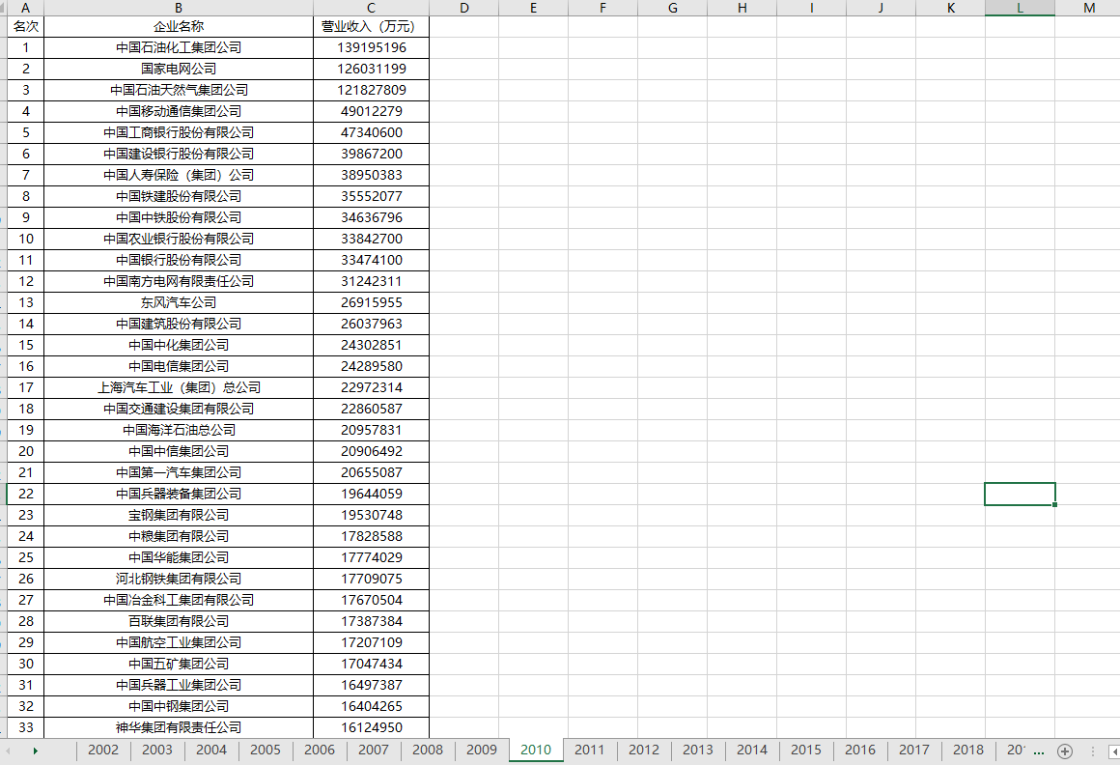
Task: Click the 名次 header cell
Action: coord(26,26)
